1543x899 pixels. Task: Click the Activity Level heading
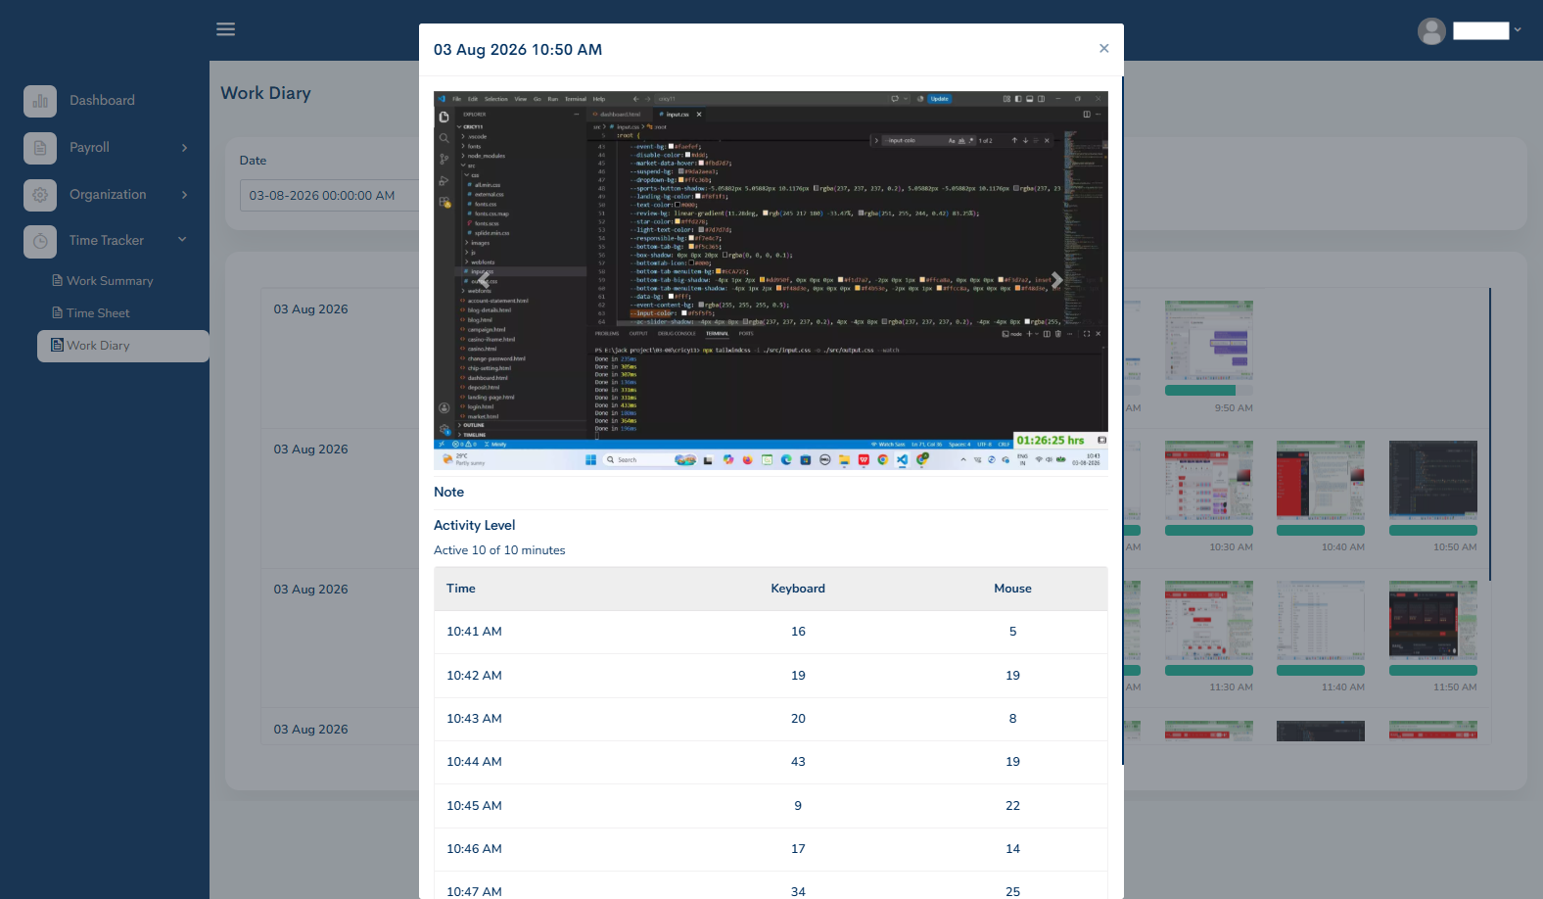tap(474, 526)
